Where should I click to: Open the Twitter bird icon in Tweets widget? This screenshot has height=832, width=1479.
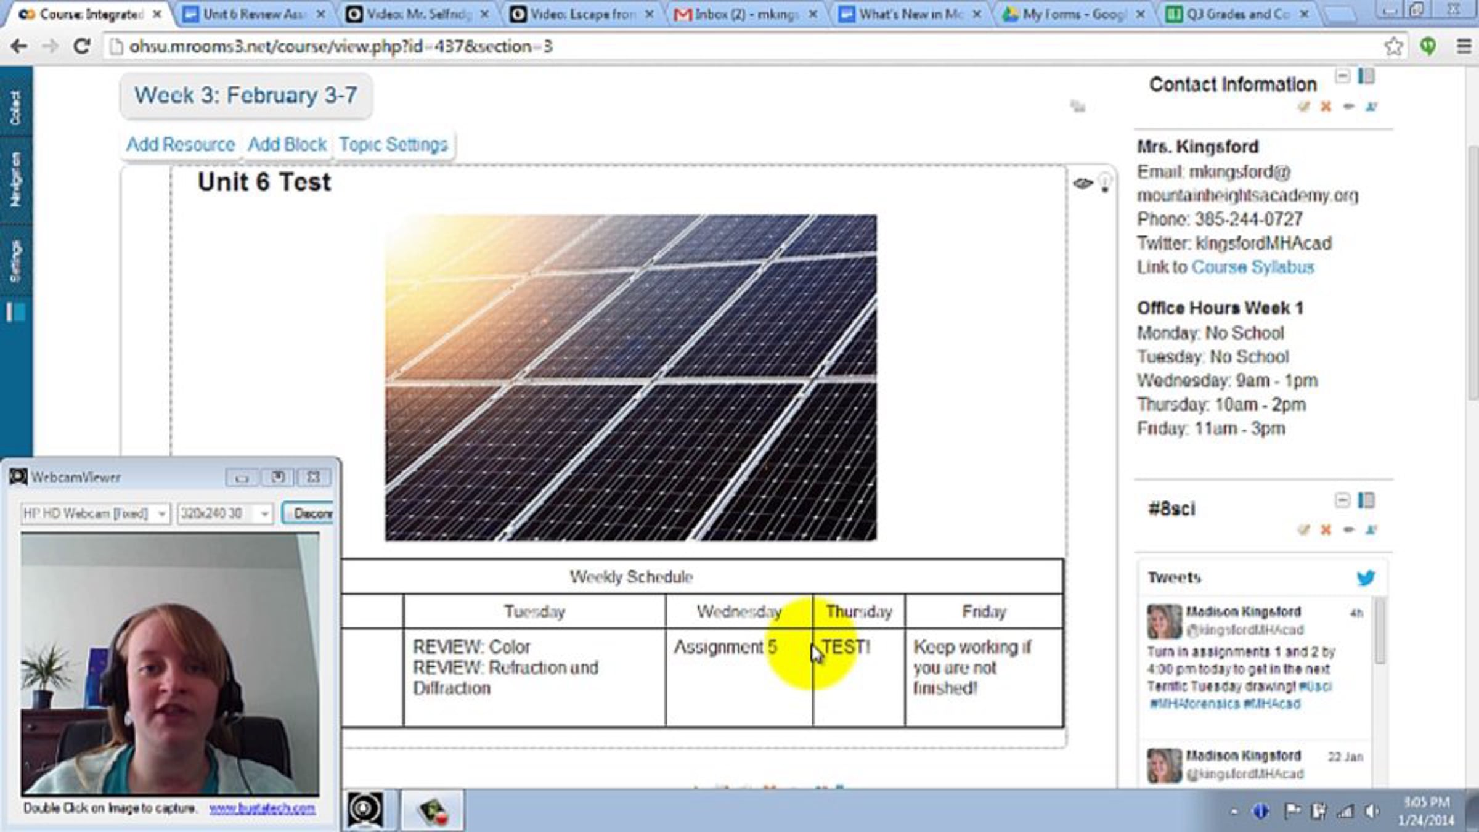point(1366,577)
